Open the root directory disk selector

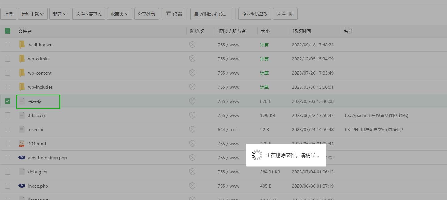click(x=211, y=14)
